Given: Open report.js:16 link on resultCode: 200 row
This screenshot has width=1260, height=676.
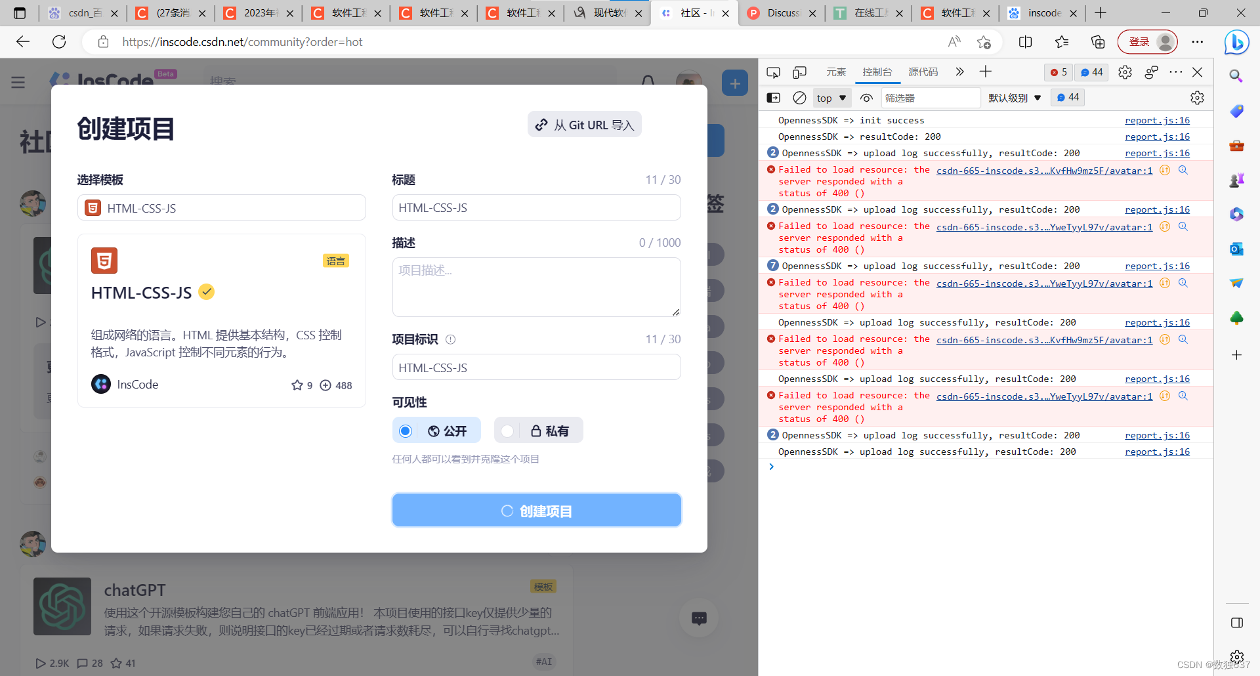Looking at the screenshot, I should (1157, 137).
